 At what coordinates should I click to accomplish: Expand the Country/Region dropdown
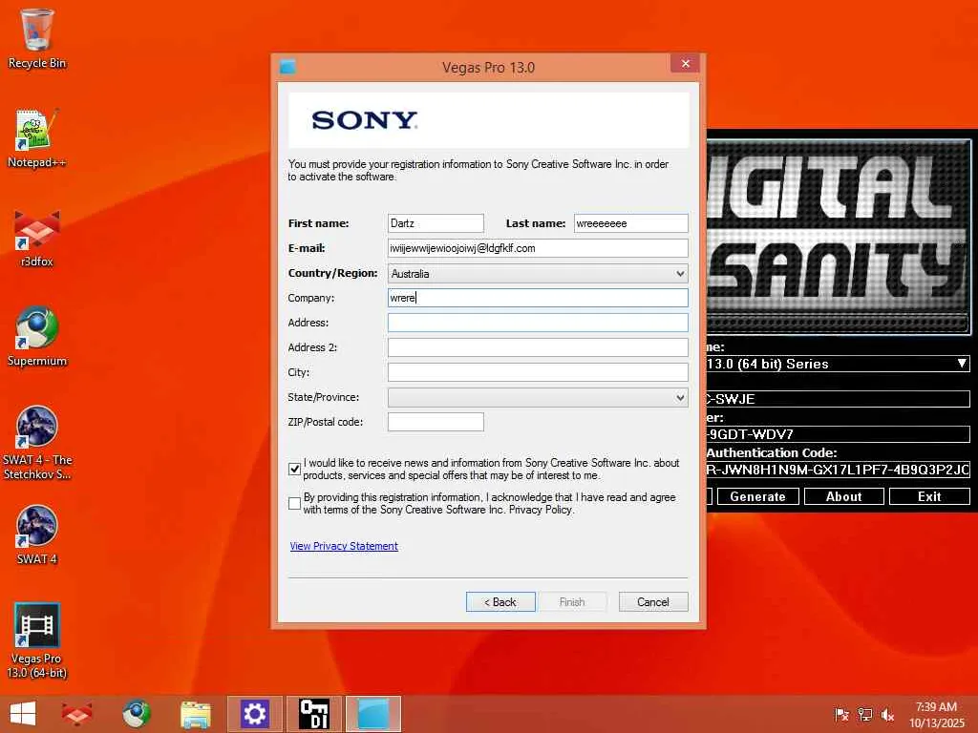click(x=538, y=273)
